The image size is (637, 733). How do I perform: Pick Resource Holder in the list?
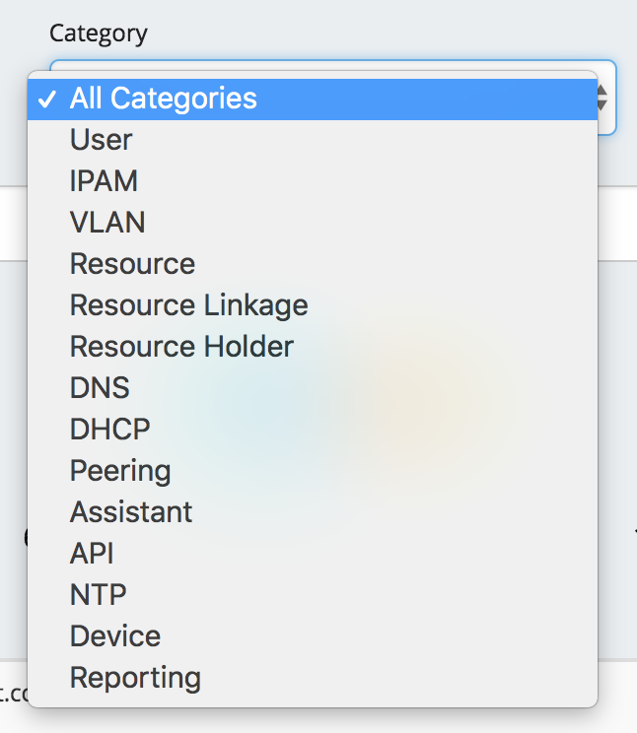[x=181, y=347]
